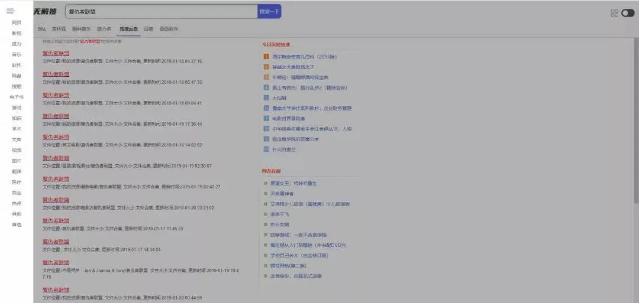Switch to the 百度 tab
This screenshot has height=303, width=639.
tap(149, 29)
